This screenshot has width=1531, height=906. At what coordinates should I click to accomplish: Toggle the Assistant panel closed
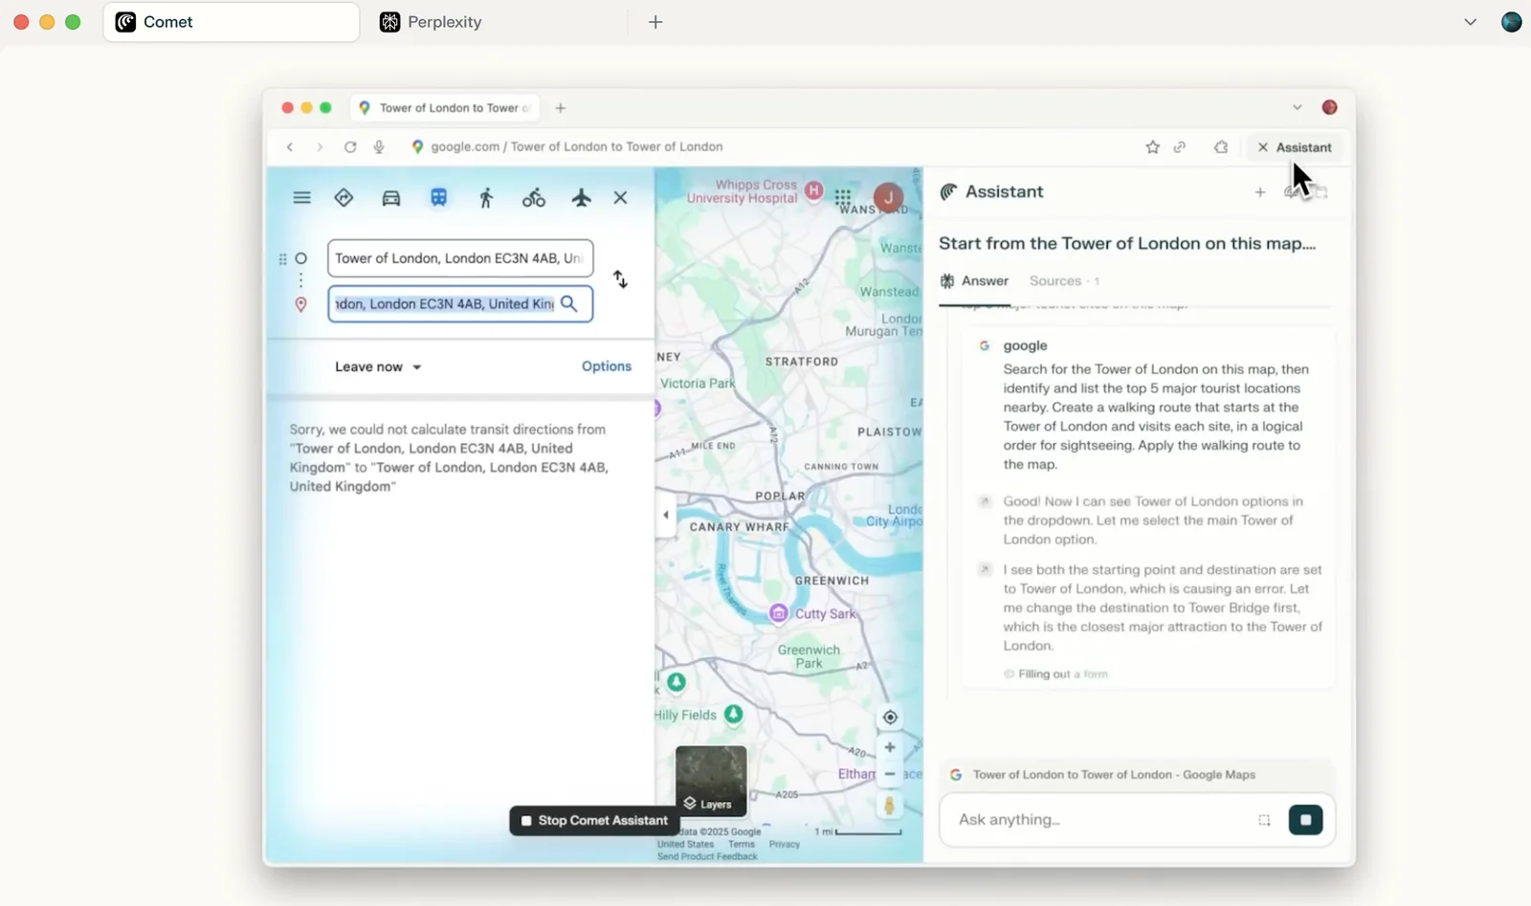pyautogui.click(x=1295, y=147)
